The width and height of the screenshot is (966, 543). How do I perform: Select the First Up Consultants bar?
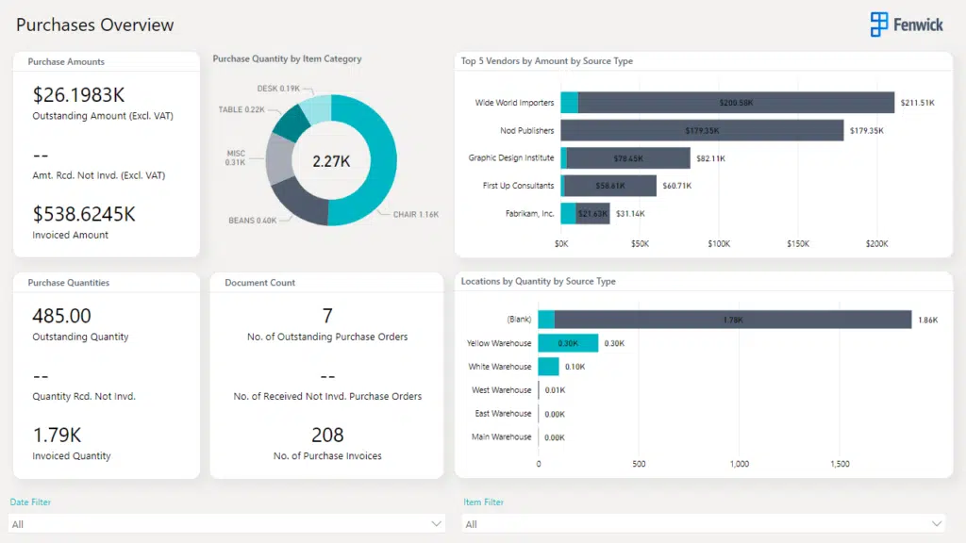610,186
